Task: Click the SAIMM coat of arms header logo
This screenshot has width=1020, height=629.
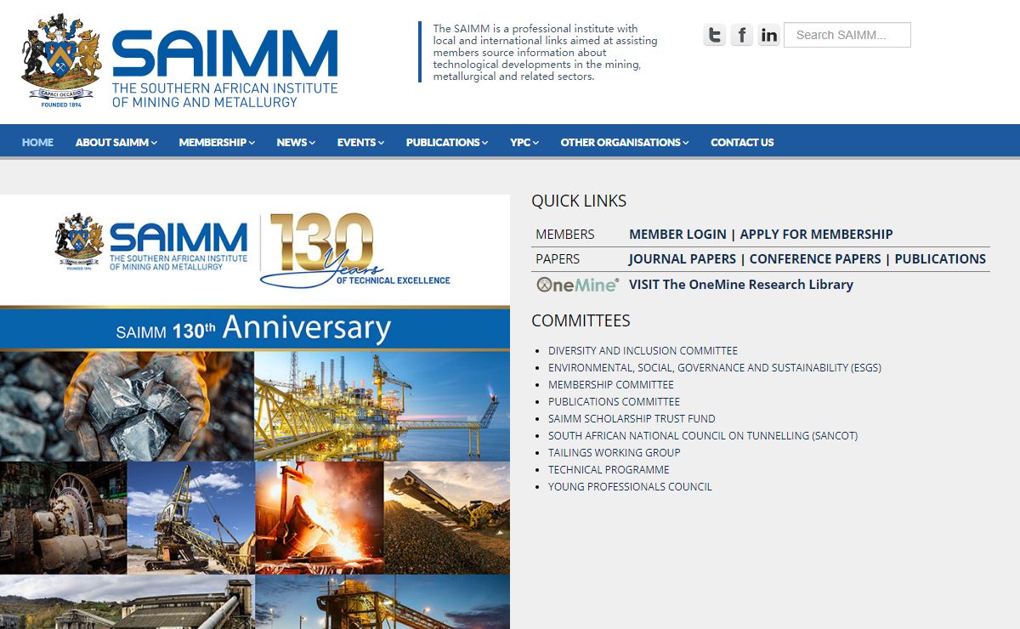Action: pos(61,60)
